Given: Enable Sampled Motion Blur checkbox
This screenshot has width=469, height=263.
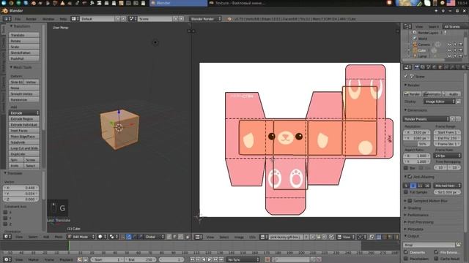Looking at the screenshot, I should coord(410,201).
